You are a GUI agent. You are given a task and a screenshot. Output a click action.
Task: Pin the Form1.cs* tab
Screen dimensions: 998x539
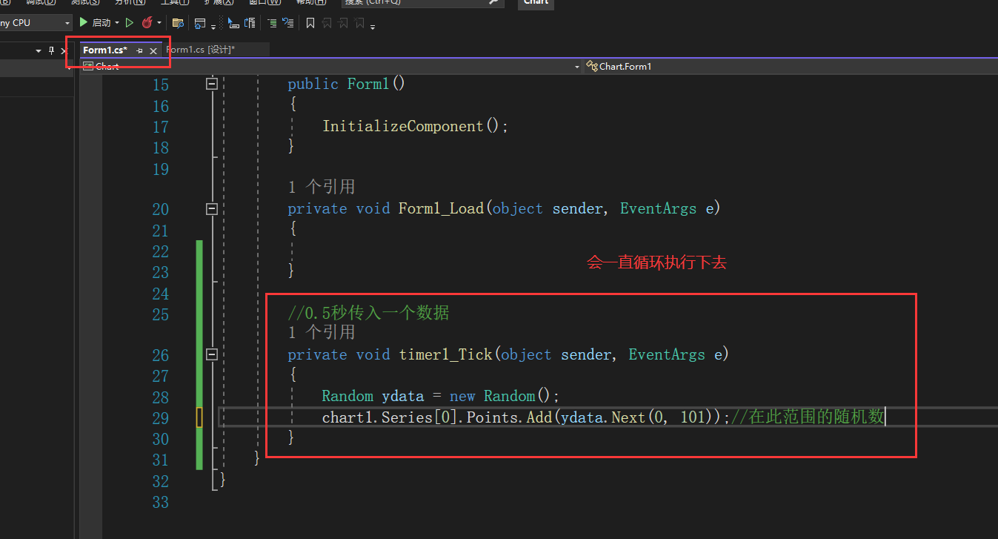coord(139,50)
